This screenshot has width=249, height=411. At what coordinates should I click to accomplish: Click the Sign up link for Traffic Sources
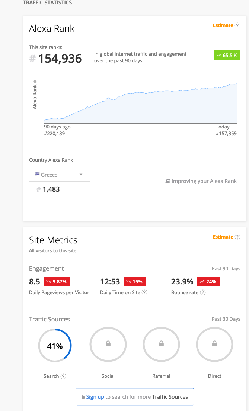(95, 397)
